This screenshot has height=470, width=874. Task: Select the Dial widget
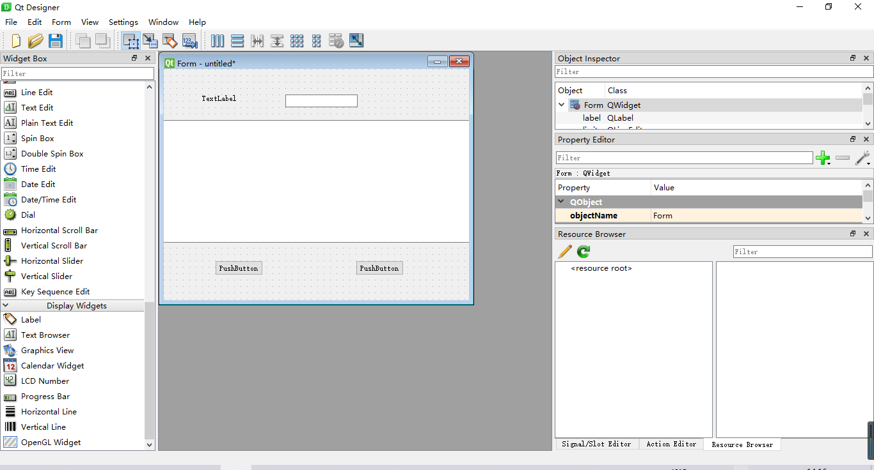tap(28, 215)
